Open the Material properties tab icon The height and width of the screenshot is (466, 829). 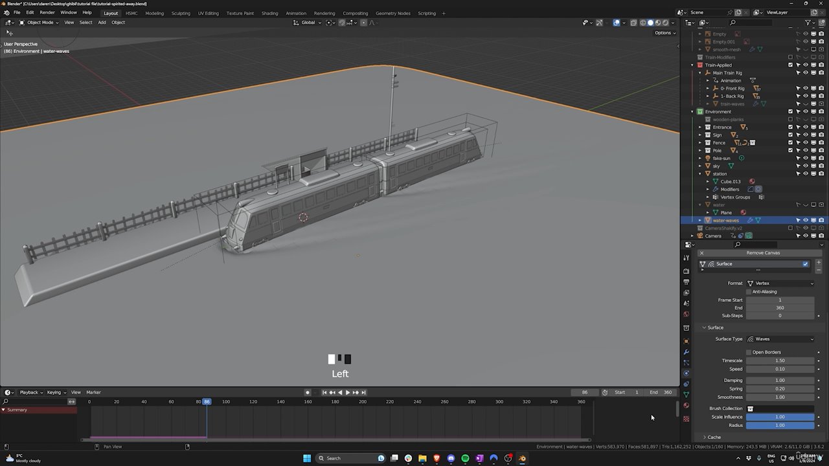pos(687,406)
